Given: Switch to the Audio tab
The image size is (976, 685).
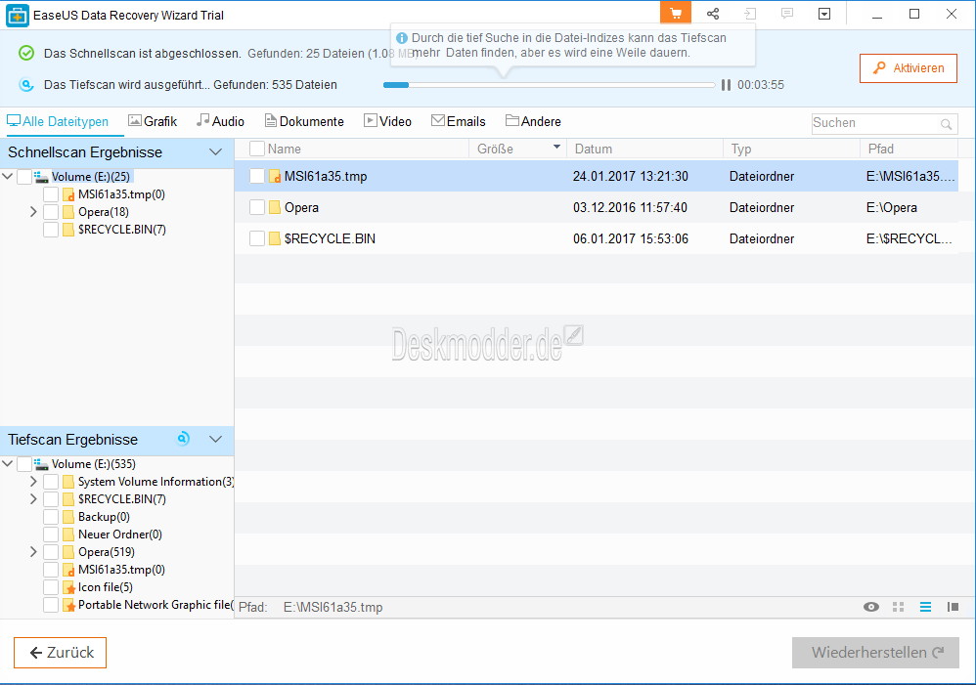Looking at the screenshot, I should click(220, 121).
